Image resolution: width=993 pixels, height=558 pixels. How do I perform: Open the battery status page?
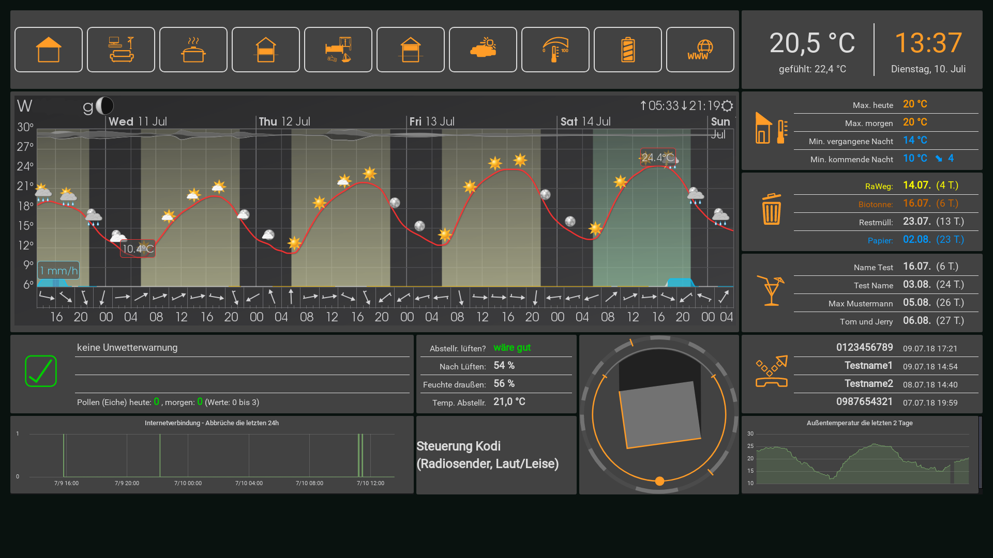(x=628, y=50)
